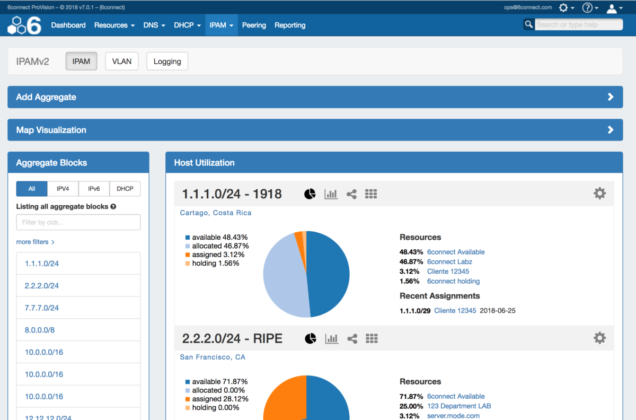The image size is (636, 420).
Task: Expand the Add Aggregate panel
Action: pyautogui.click(x=315, y=97)
